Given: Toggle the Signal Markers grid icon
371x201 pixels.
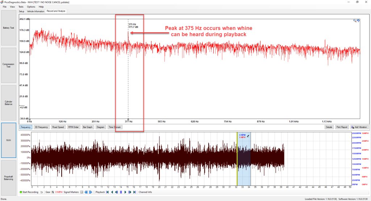Looking at the screenshot, I should click(x=82, y=192).
